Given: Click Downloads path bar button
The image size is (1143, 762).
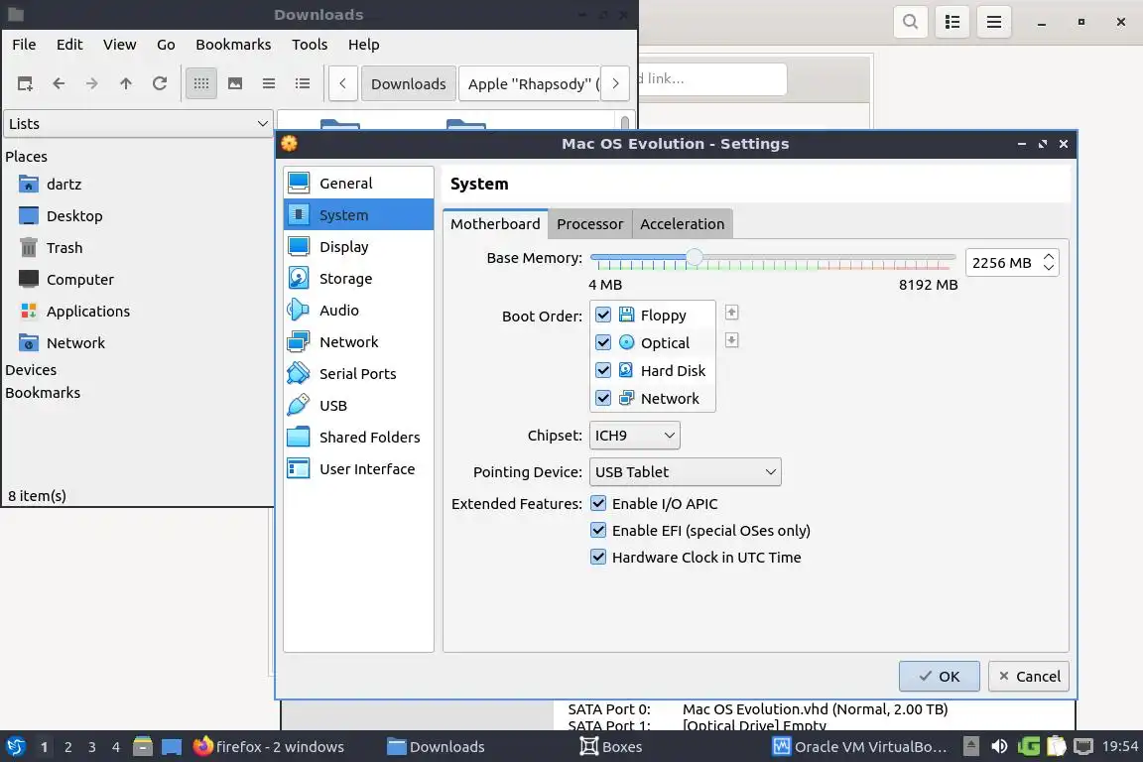Looking at the screenshot, I should 408,84.
